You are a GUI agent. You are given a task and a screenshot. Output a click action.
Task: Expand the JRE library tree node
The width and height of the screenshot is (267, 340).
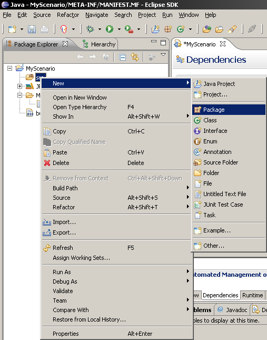coord(19,86)
